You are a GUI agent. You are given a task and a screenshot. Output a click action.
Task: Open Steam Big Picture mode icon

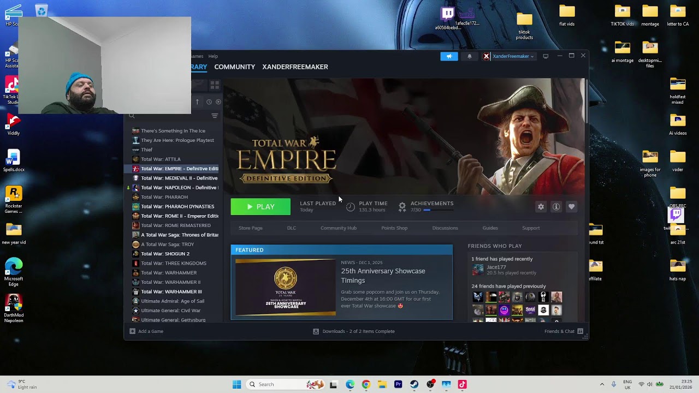[x=545, y=56]
